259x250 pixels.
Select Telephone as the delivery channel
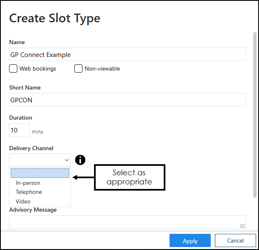[x=29, y=192]
